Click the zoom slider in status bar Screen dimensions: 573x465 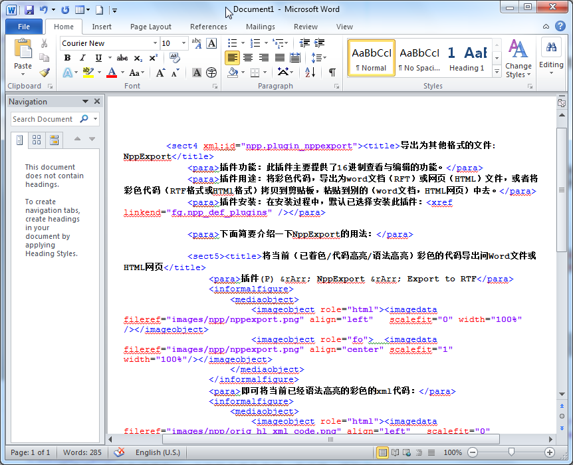pos(511,452)
